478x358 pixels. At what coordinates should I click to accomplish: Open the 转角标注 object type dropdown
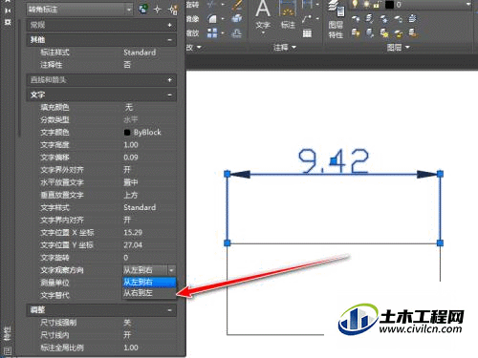79,10
